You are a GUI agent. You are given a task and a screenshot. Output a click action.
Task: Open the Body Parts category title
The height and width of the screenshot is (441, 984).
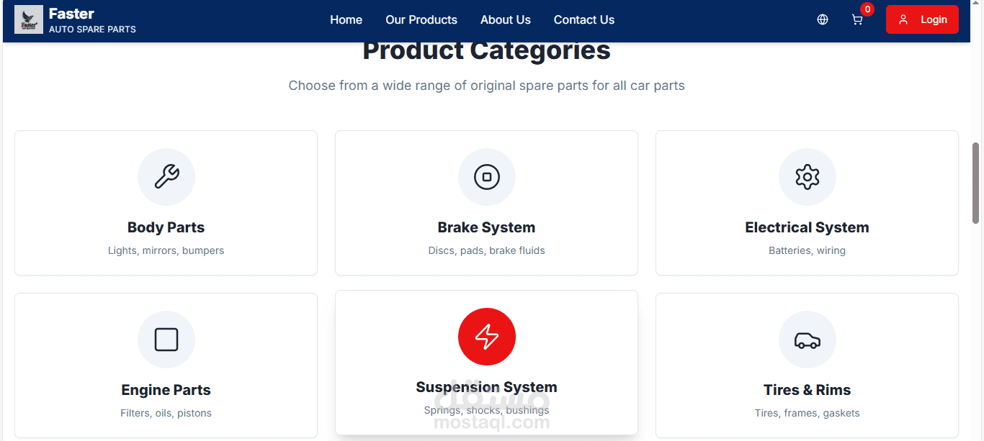pos(166,227)
